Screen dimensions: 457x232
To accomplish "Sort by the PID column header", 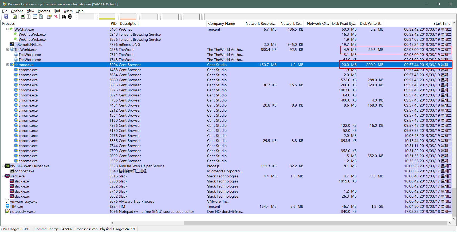I will tap(114, 23).
